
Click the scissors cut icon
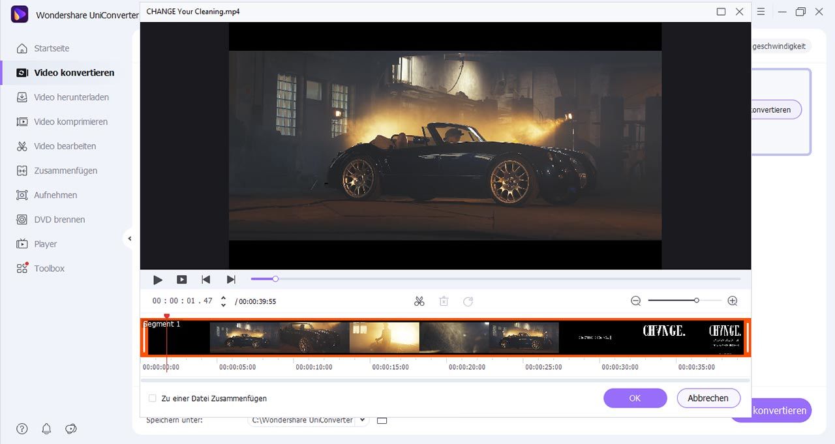tap(419, 301)
